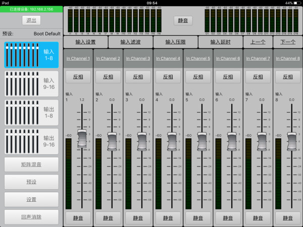Toggle 反相 phase invert on channel 4
The width and height of the screenshot is (303, 227).
pyautogui.click(x=168, y=77)
